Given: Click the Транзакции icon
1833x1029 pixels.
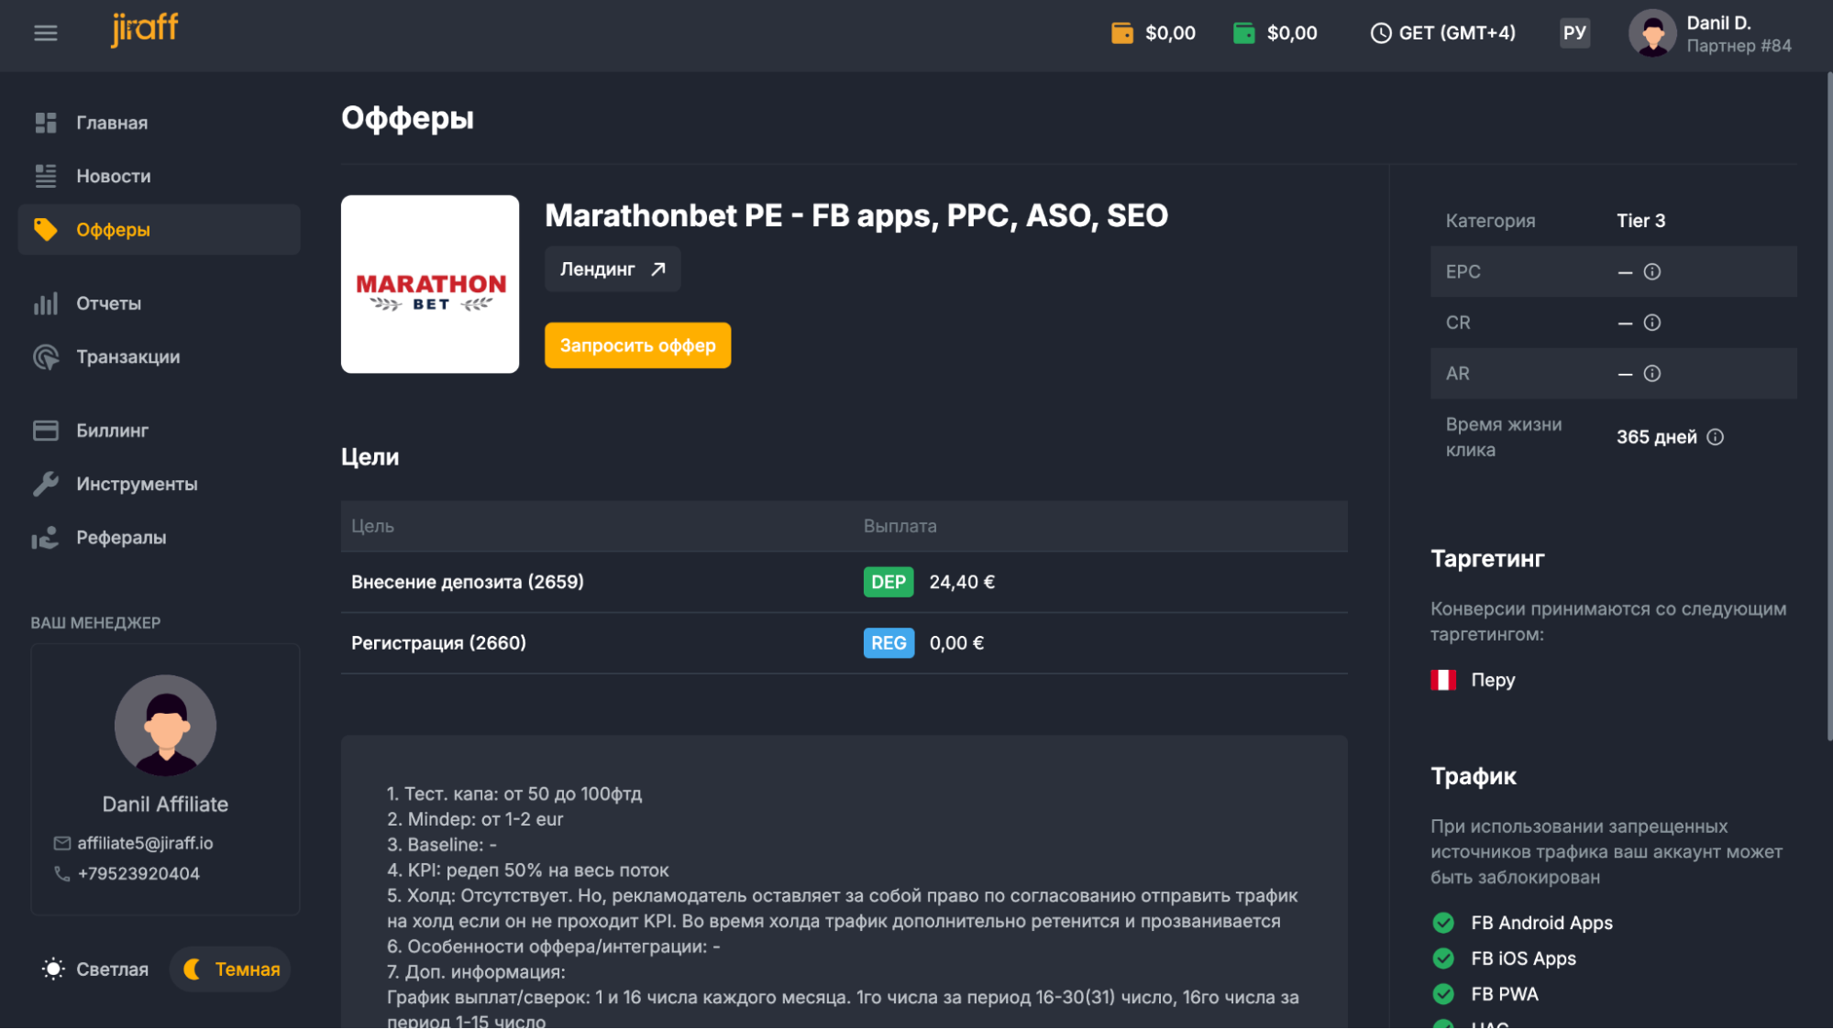Looking at the screenshot, I should (46, 356).
